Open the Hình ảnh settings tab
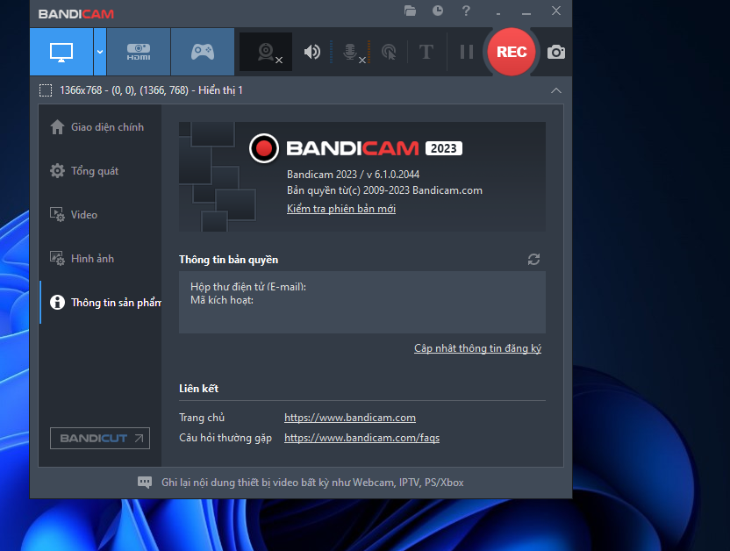The width and height of the screenshot is (730, 551). point(100,258)
